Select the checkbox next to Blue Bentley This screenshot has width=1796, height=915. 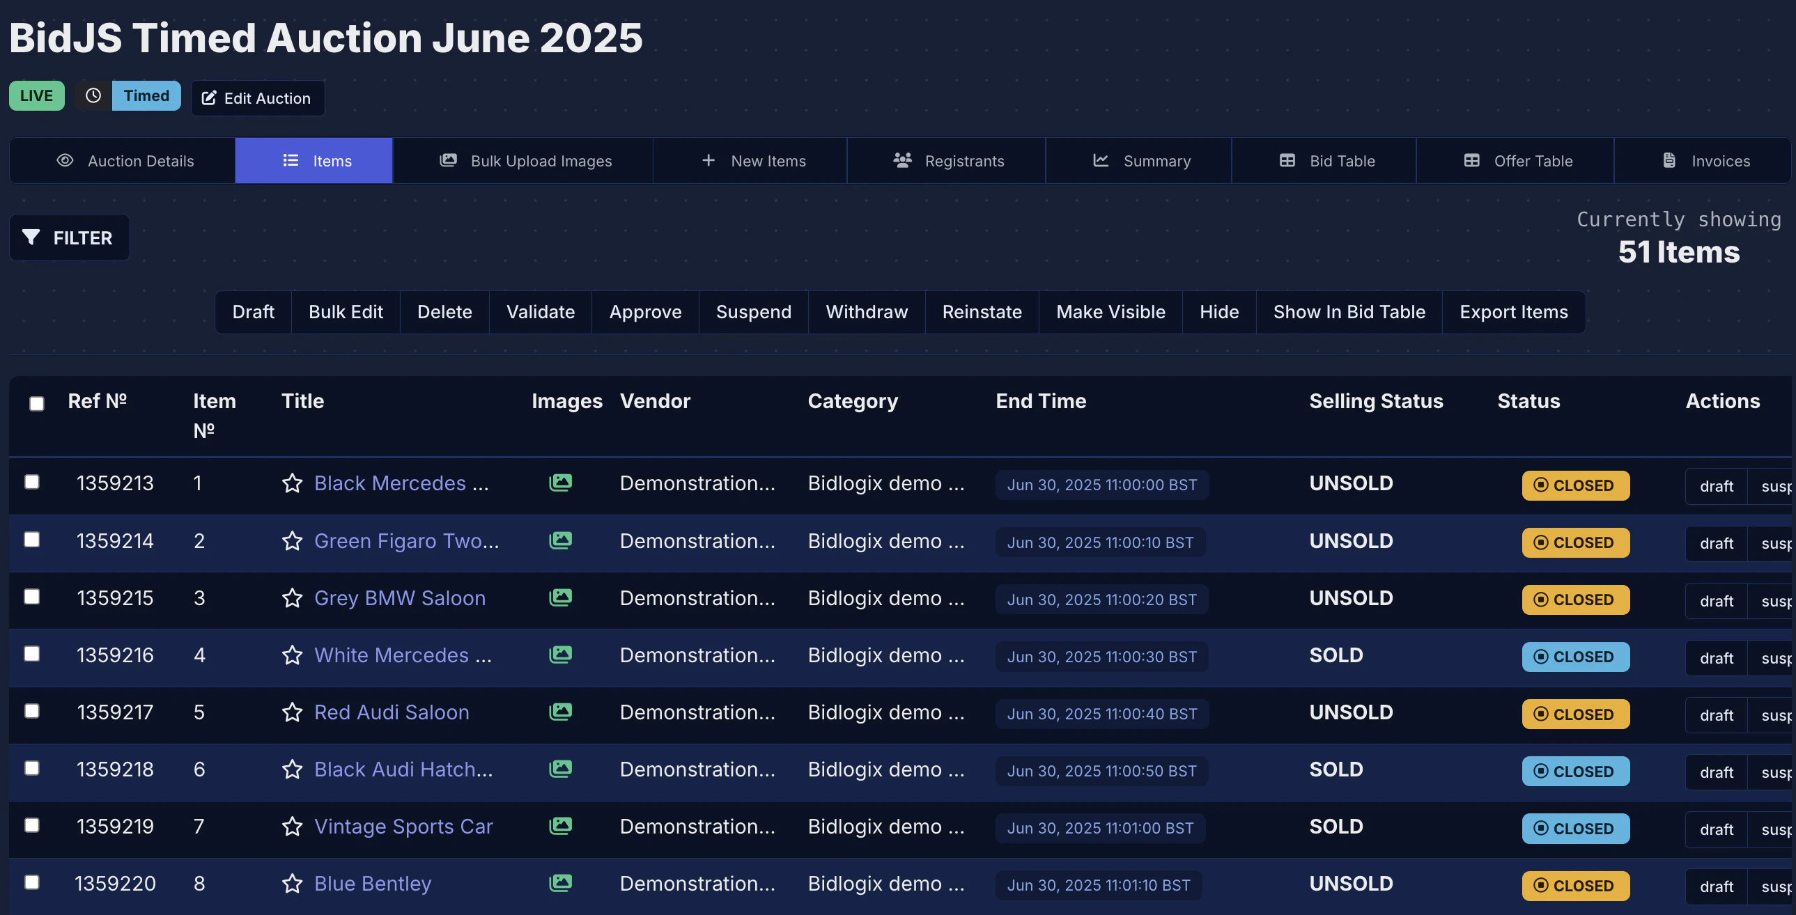(x=31, y=882)
